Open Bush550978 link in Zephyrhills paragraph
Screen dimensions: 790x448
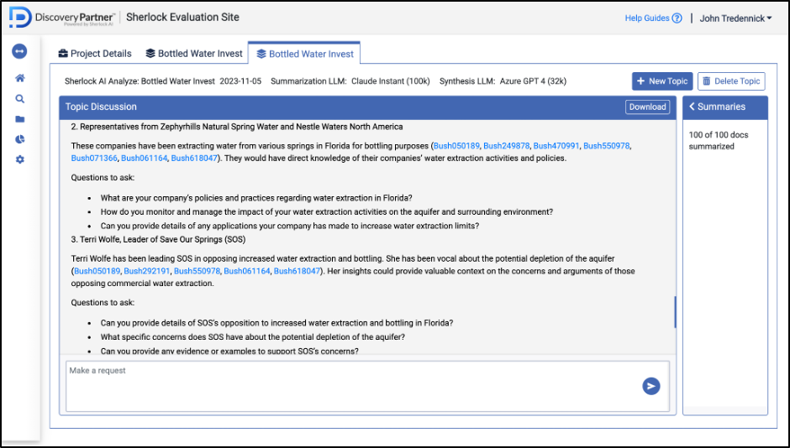(606, 146)
